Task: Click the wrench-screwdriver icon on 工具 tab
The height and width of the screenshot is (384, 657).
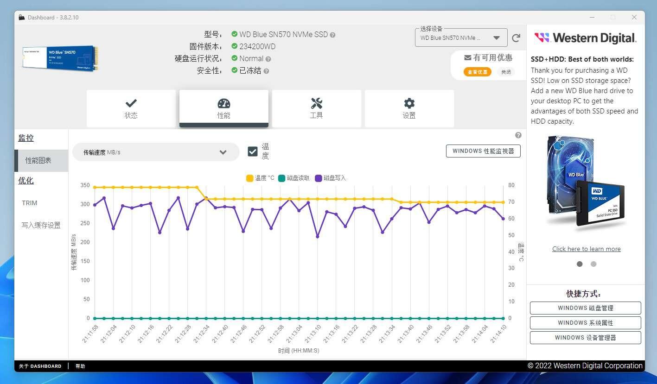Action: 317,103
